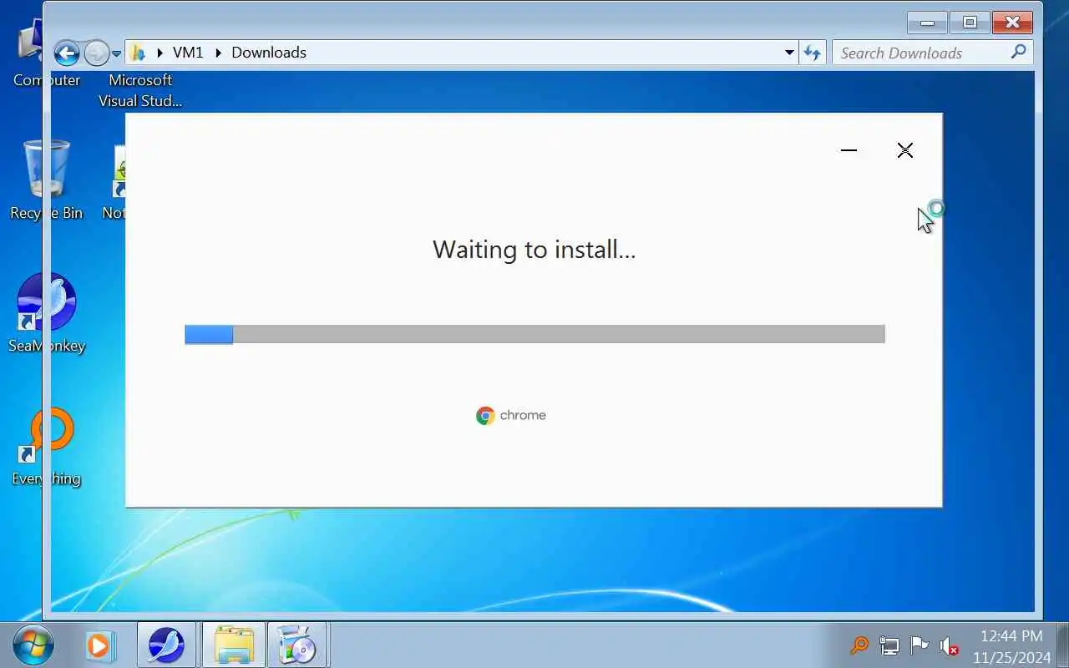Select the SeaMonkey desktop shortcut
This screenshot has height=668, width=1069.
click(47, 312)
